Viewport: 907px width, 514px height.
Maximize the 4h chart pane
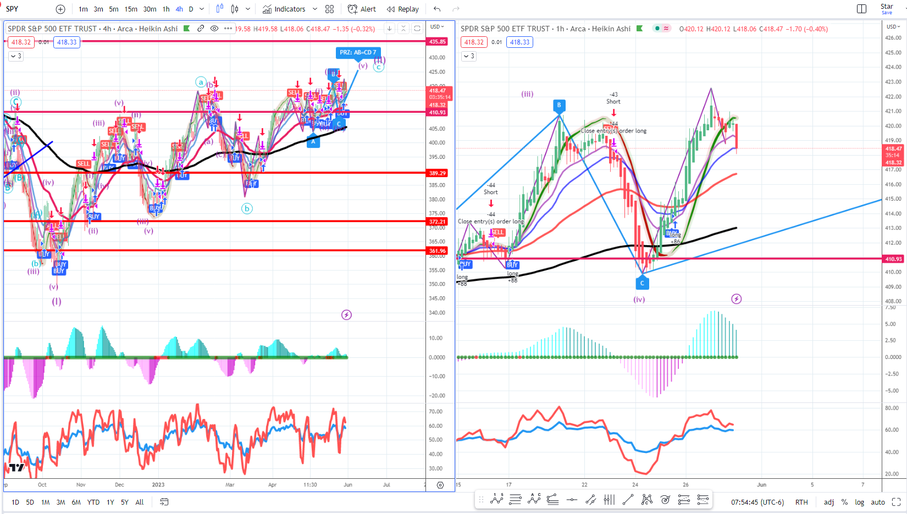tap(417, 29)
